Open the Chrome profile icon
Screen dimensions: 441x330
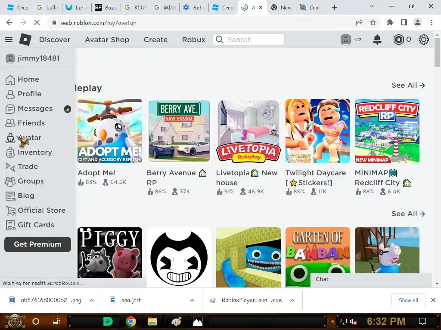coord(418,23)
